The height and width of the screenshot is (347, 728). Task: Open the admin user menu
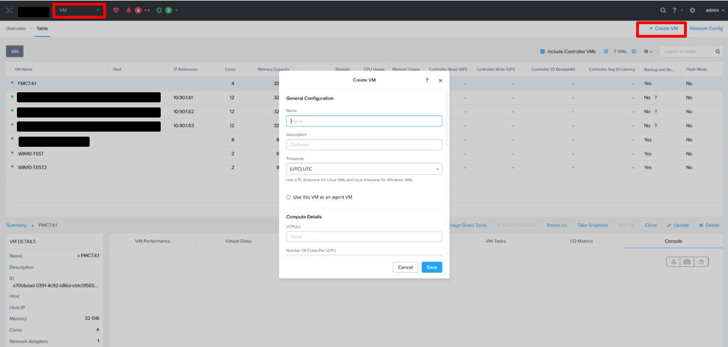pos(713,10)
